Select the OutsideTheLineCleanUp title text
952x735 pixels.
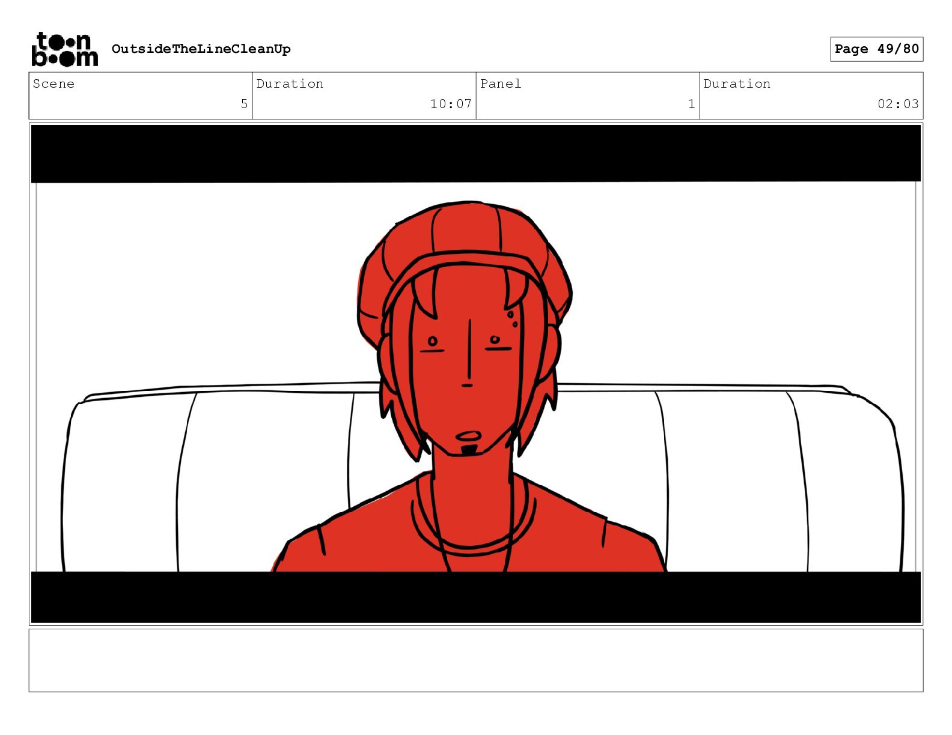point(201,49)
